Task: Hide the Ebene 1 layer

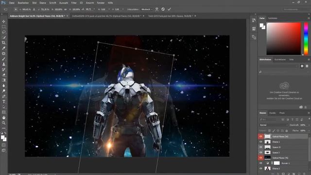Action: coord(260,141)
